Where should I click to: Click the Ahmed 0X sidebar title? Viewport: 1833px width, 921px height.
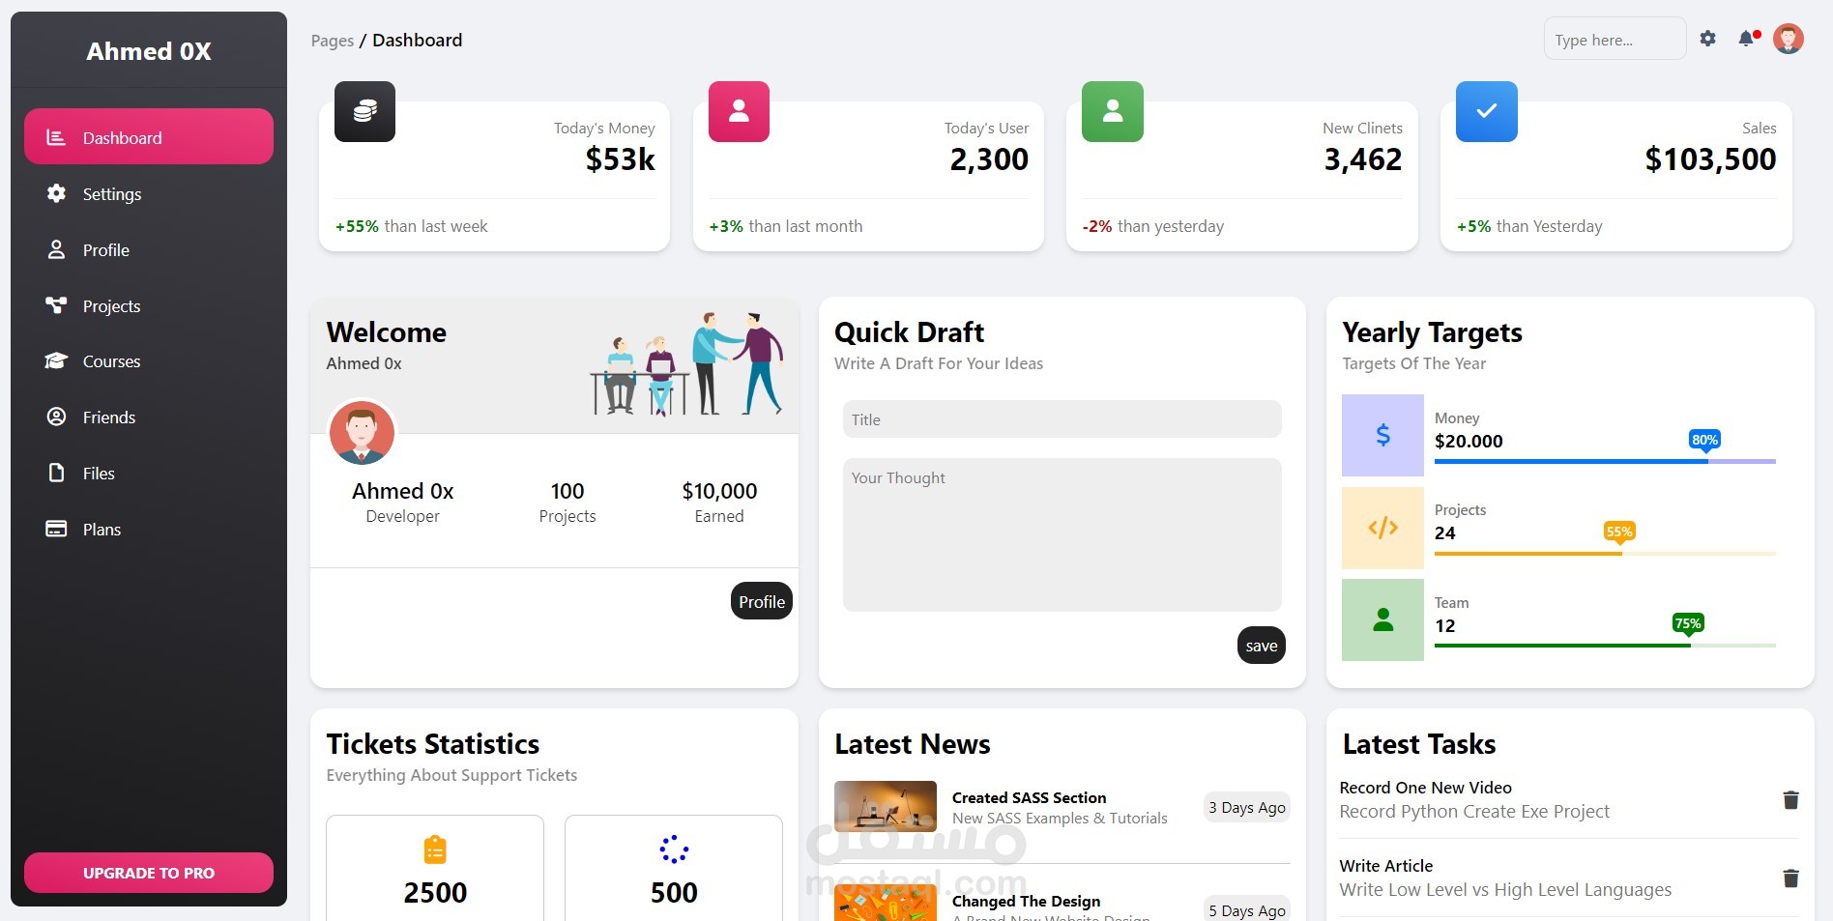[149, 51]
